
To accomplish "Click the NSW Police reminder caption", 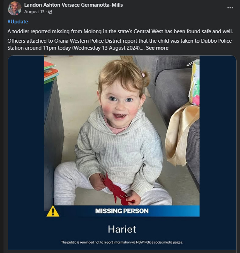I will pos(122,242).
